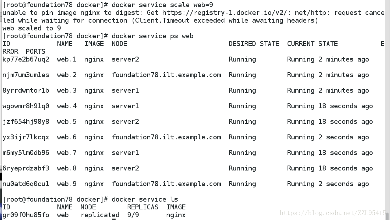Click the CURRENT STATE column header
The image size is (390, 220).
312,44
